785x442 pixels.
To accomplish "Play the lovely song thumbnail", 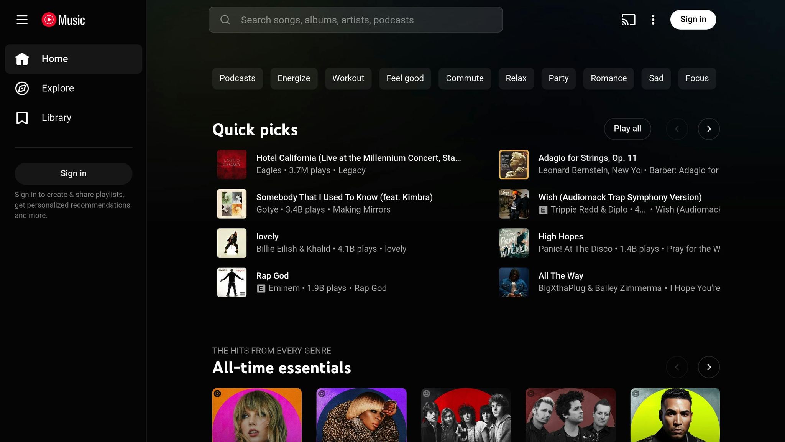I will coord(232,243).
